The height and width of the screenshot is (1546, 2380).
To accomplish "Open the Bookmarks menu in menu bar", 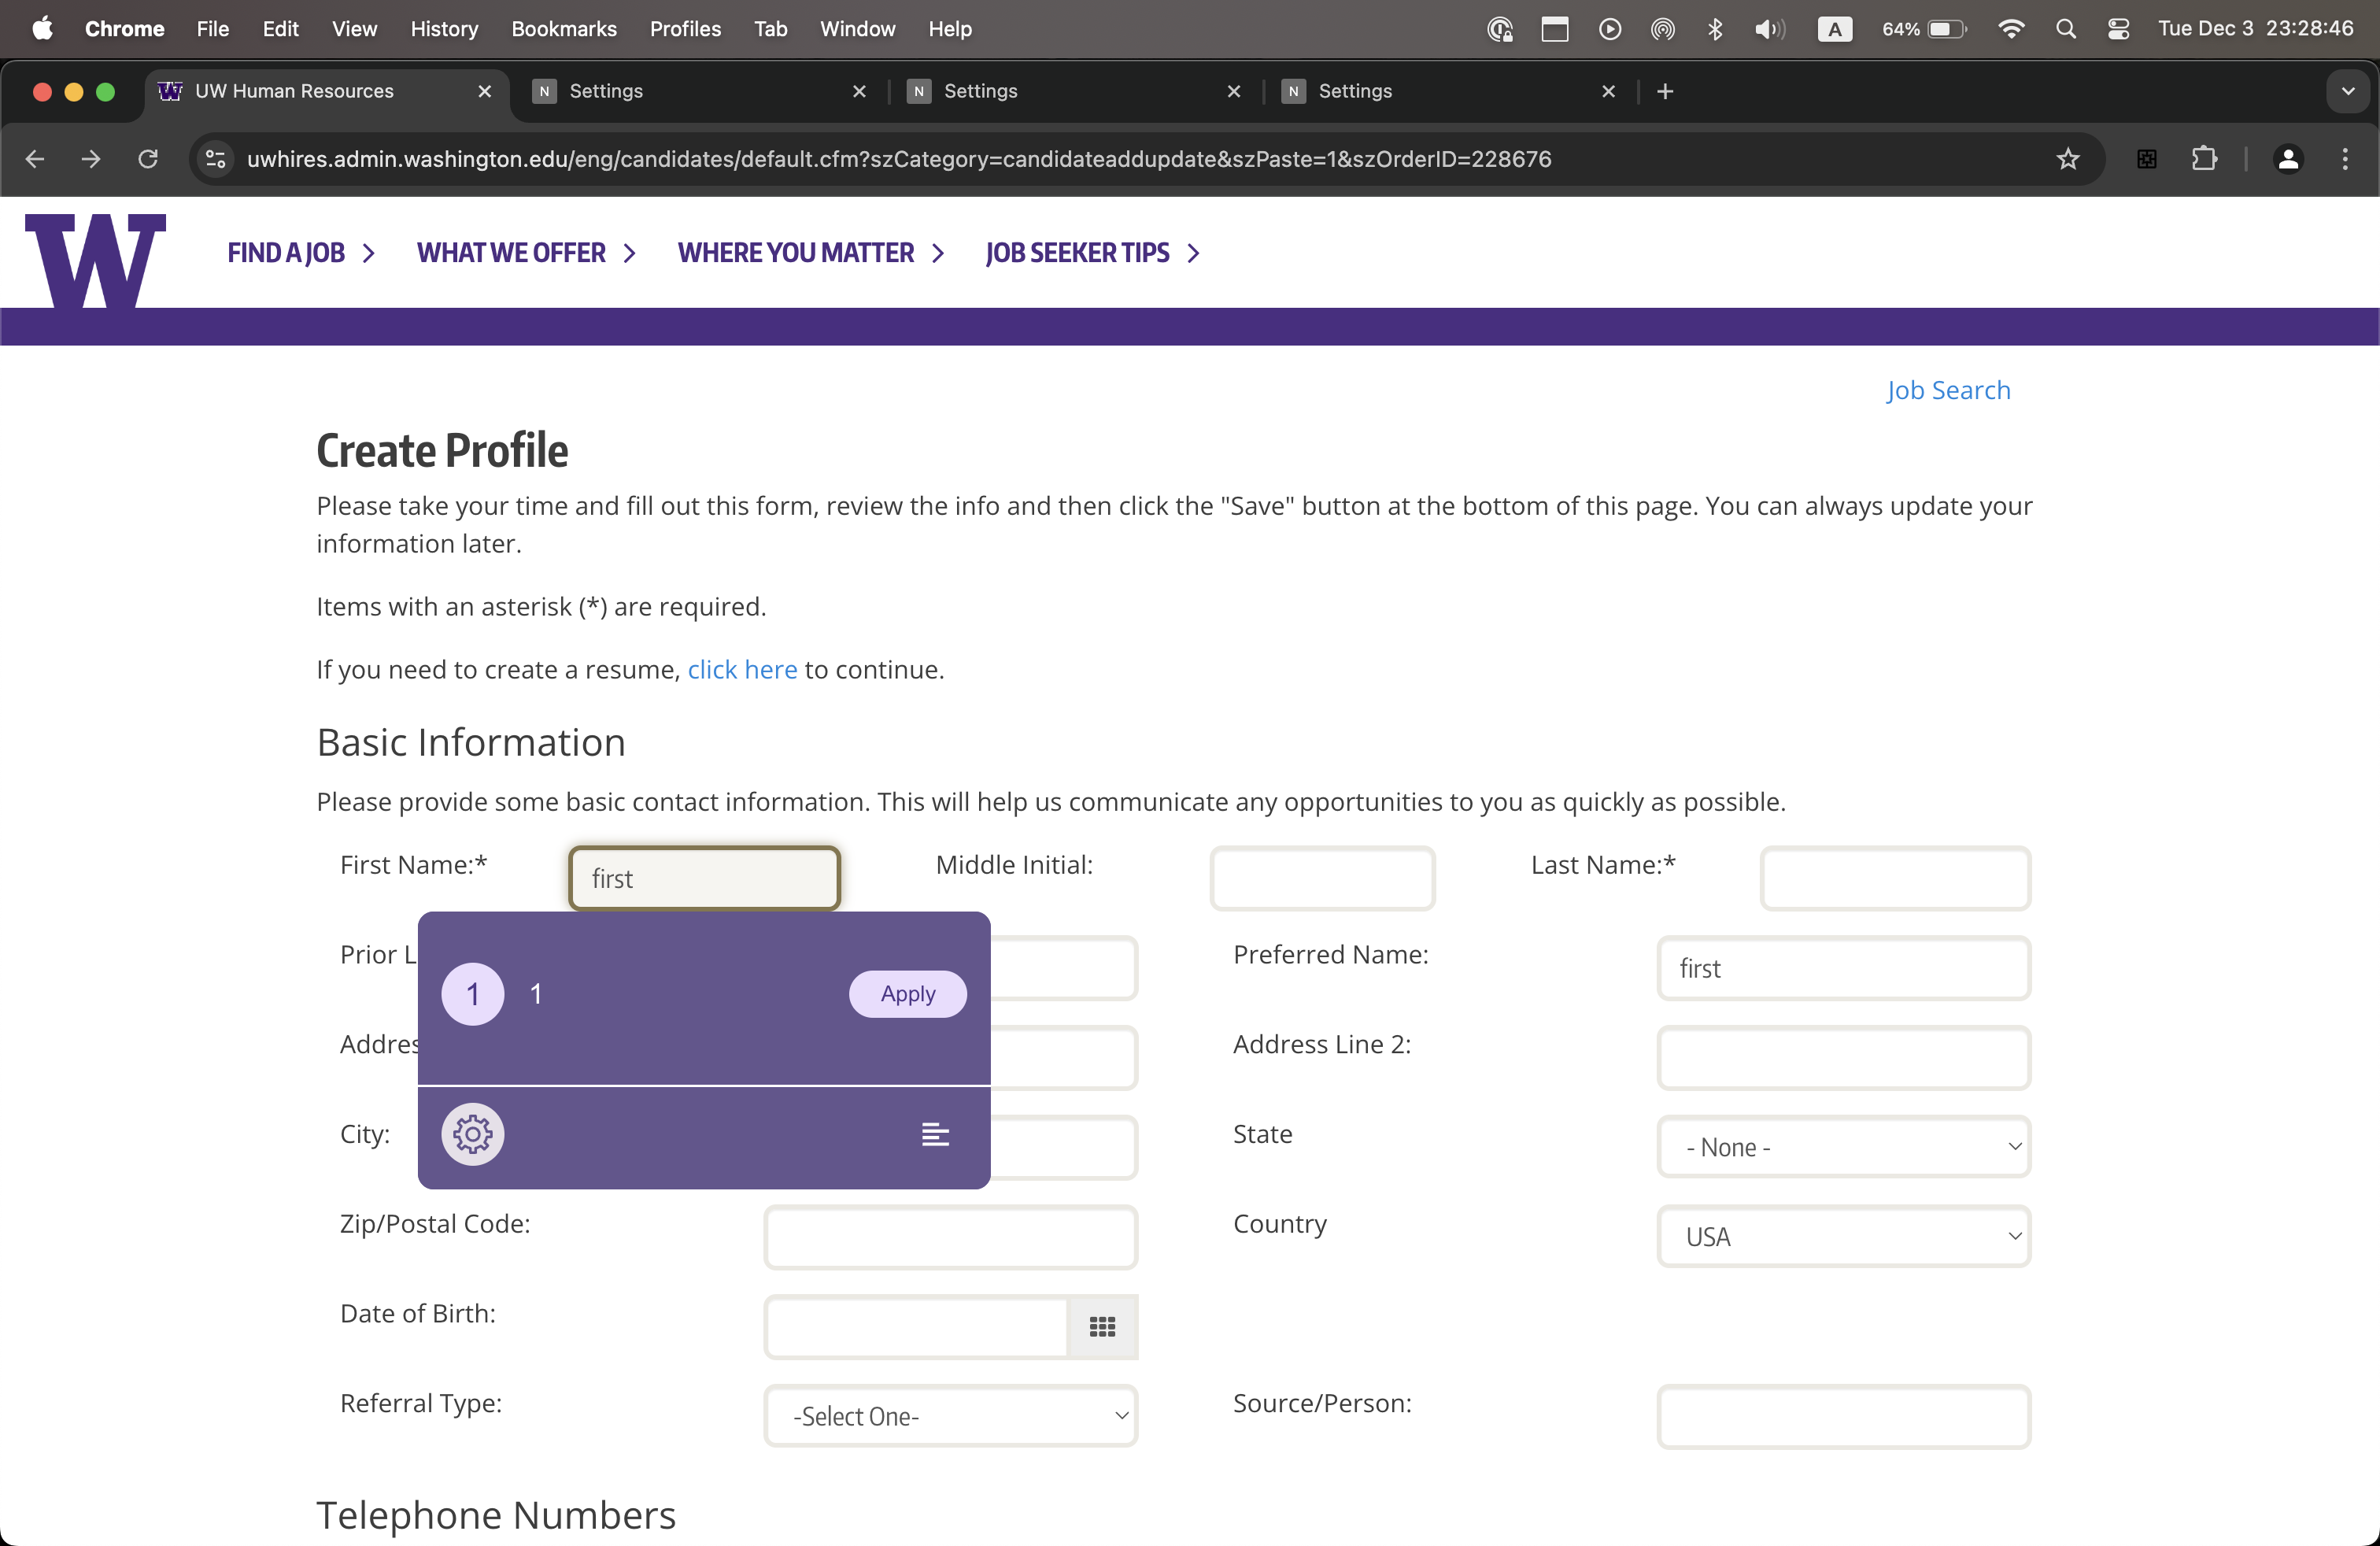I will pyautogui.click(x=563, y=29).
